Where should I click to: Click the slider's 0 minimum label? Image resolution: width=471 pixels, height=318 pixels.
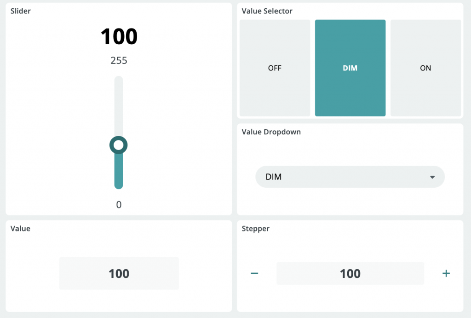coord(119,205)
